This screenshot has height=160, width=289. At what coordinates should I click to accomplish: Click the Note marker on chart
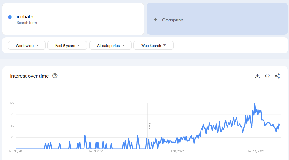[150, 126]
